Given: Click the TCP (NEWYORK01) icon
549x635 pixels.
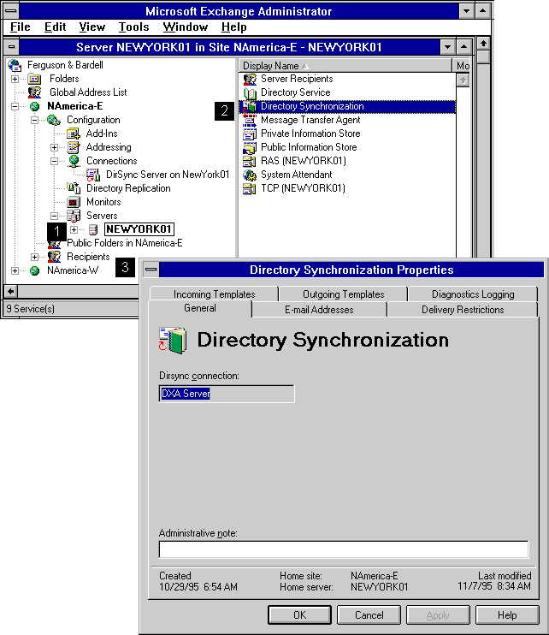Looking at the screenshot, I should coord(249,189).
